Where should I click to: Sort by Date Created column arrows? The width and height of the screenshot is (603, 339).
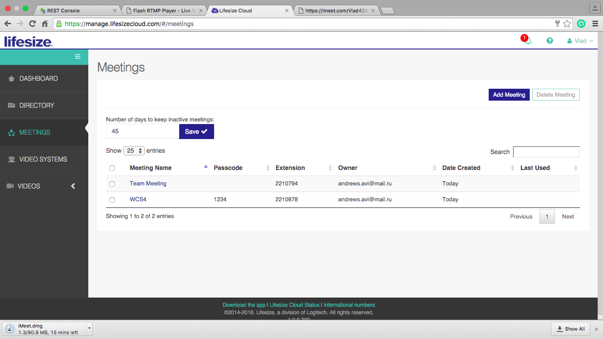[513, 168]
